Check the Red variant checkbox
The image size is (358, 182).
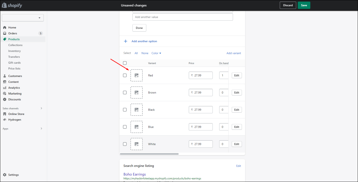(x=125, y=75)
